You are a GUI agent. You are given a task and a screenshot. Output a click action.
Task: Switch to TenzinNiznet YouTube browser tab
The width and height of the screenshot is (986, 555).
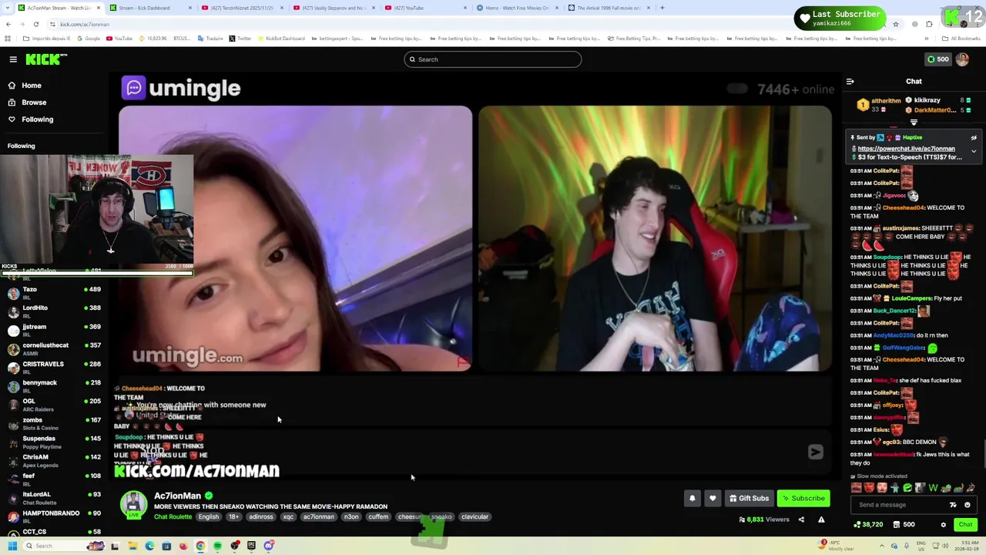click(242, 8)
